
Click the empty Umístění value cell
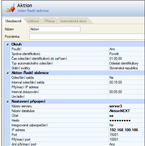[127, 97]
